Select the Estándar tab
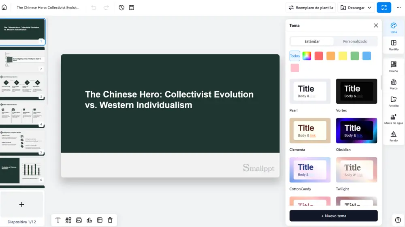405x227 pixels. point(312,41)
